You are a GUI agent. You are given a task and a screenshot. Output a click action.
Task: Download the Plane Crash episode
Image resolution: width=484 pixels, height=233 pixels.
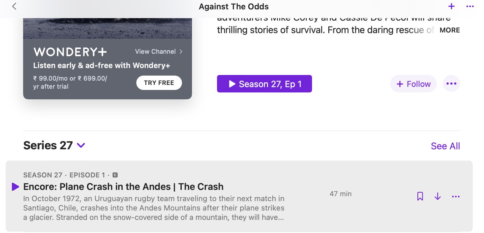point(437,196)
